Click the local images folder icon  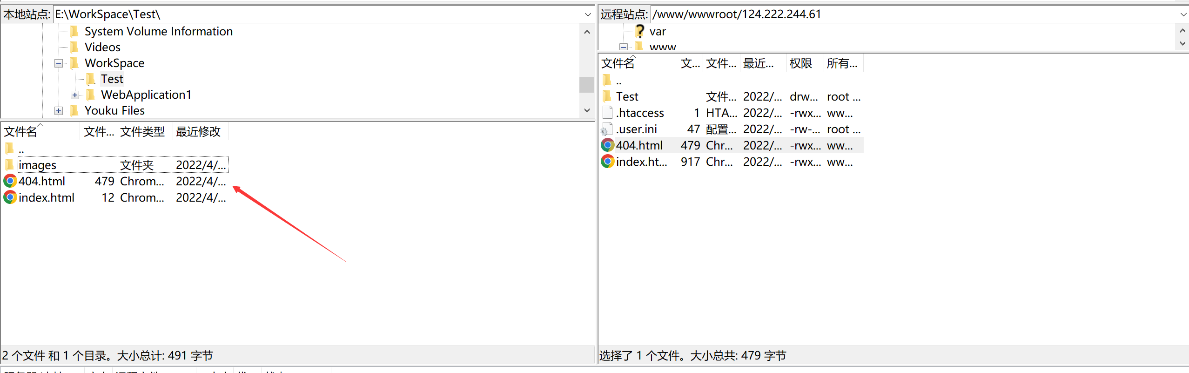[9, 165]
